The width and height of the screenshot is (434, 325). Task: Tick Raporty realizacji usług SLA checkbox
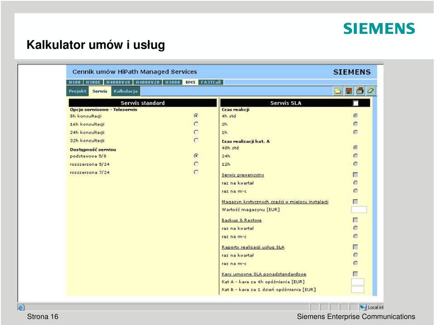click(355, 247)
